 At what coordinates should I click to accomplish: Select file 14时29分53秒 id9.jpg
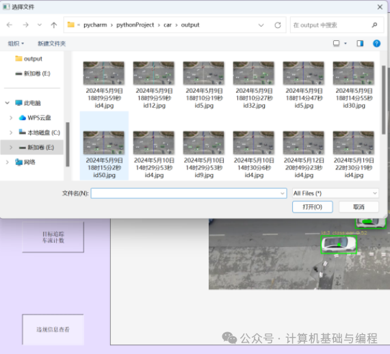pos(204,154)
